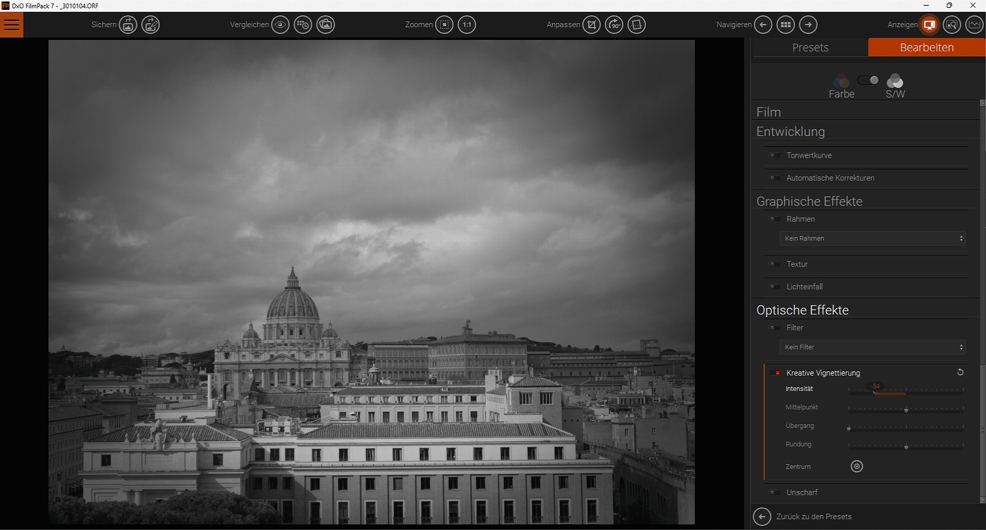This screenshot has width=986, height=530.
Task: Select the crop tool icon
Action: tap(591, 25)
